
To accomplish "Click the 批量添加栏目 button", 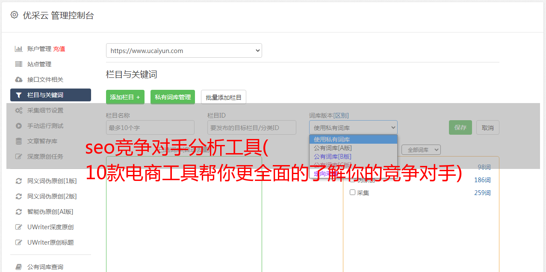I will 224,97.
